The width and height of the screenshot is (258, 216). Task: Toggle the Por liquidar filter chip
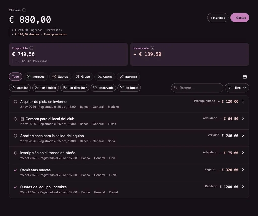pyautogui.click(x=46, y=88)
